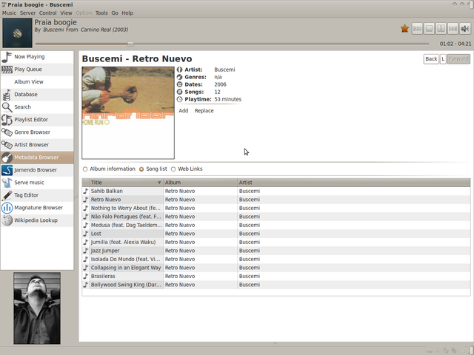The width and height of the screenshot is (474, 355).
Task: Click the Artist column header
Action: [x=354, y=183]
